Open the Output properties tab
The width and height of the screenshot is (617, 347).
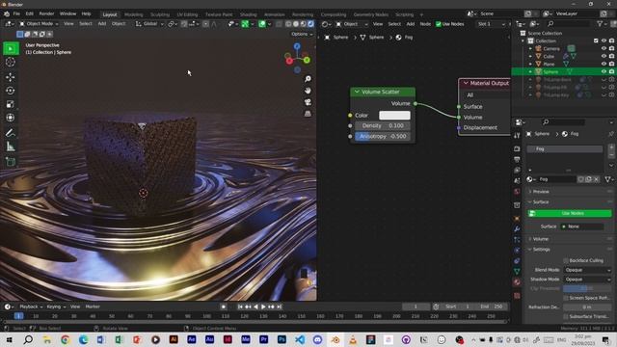click(517, 159)
